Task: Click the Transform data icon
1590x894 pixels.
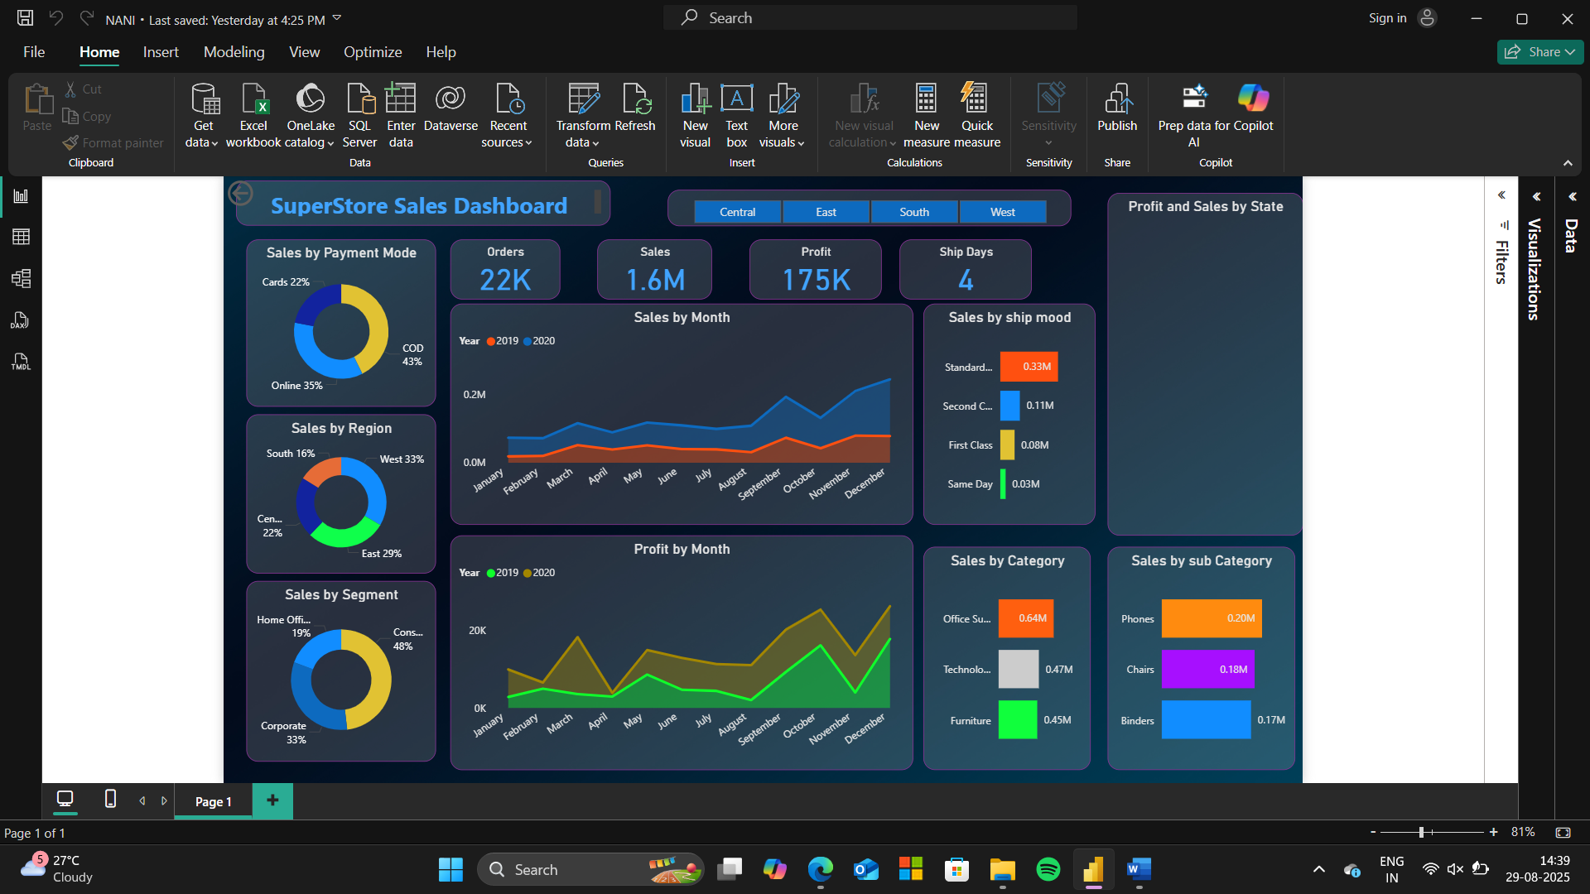Action: (583, 99)
